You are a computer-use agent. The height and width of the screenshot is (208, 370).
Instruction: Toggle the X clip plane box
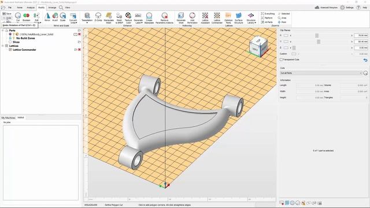286,35
